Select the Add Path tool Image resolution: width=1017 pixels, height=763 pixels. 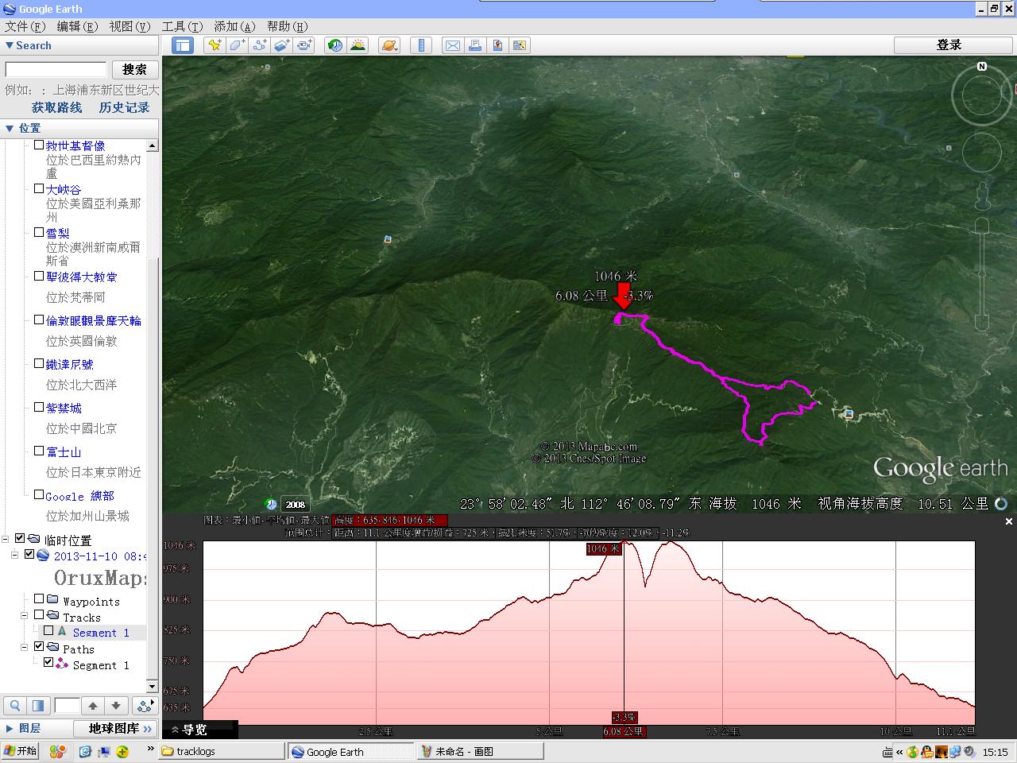tap(260, 45)
